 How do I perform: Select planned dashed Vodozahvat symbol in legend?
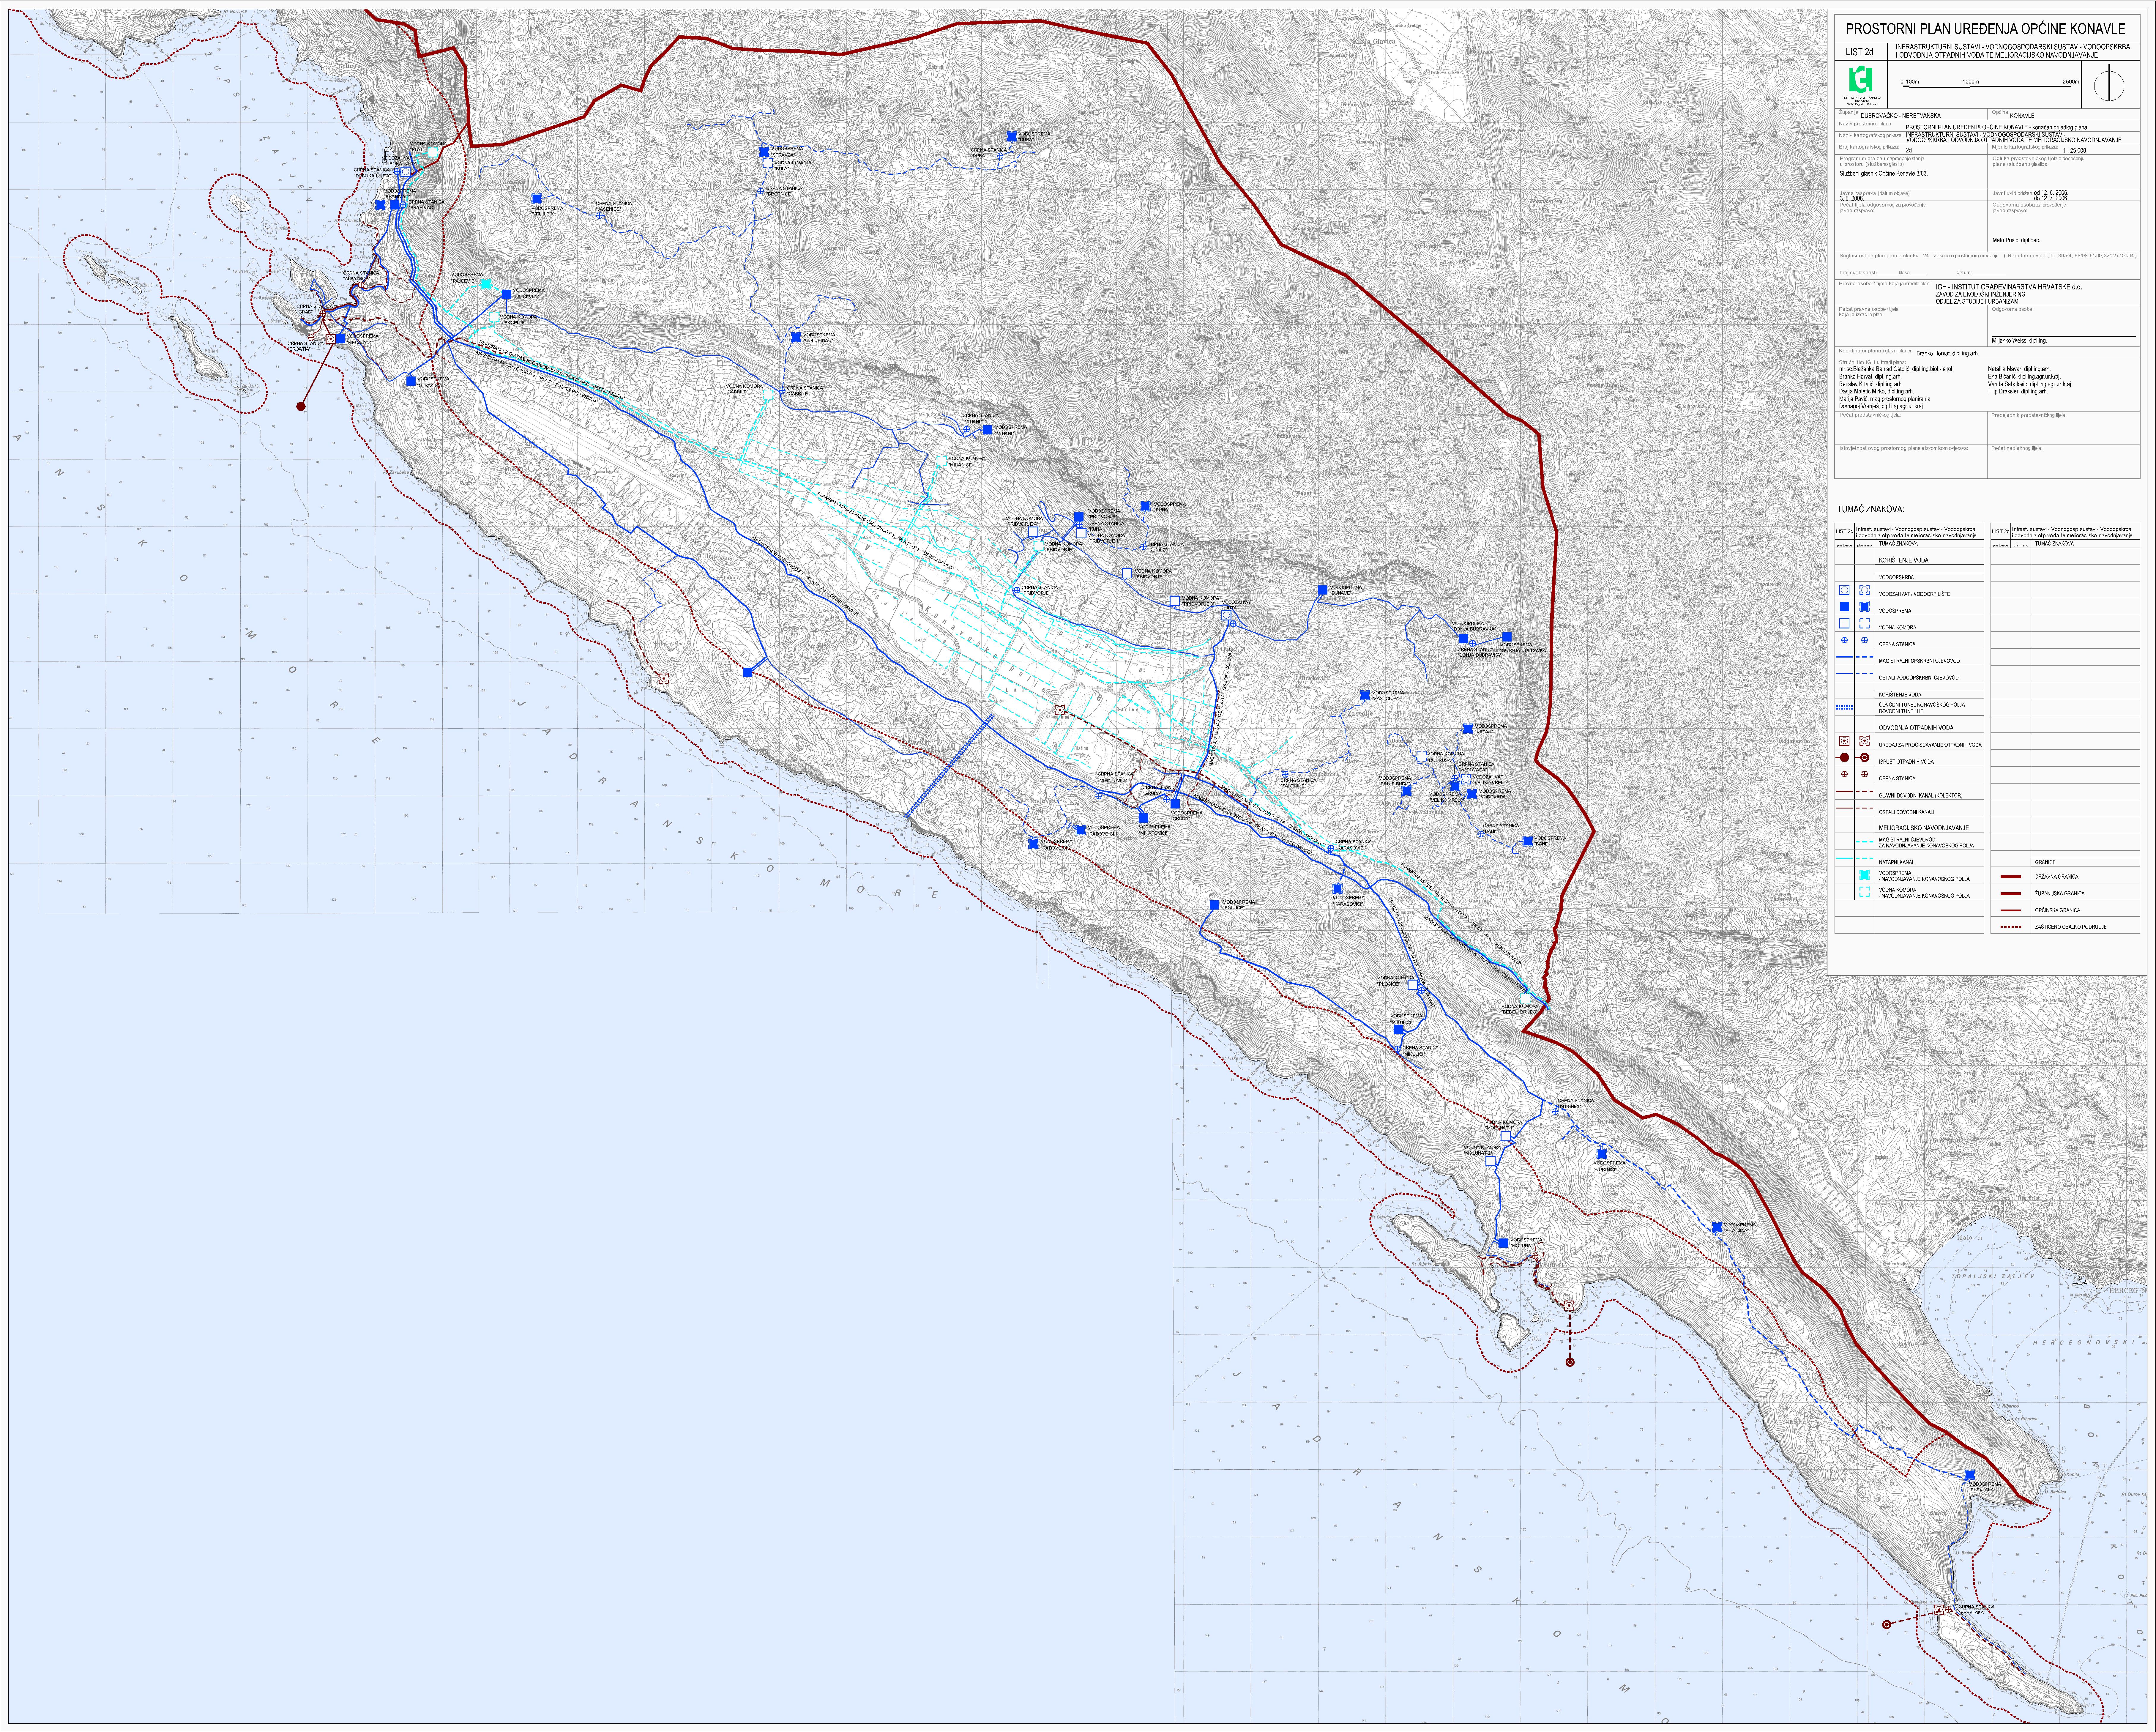pyautogui.click(x=1865, y=590)
